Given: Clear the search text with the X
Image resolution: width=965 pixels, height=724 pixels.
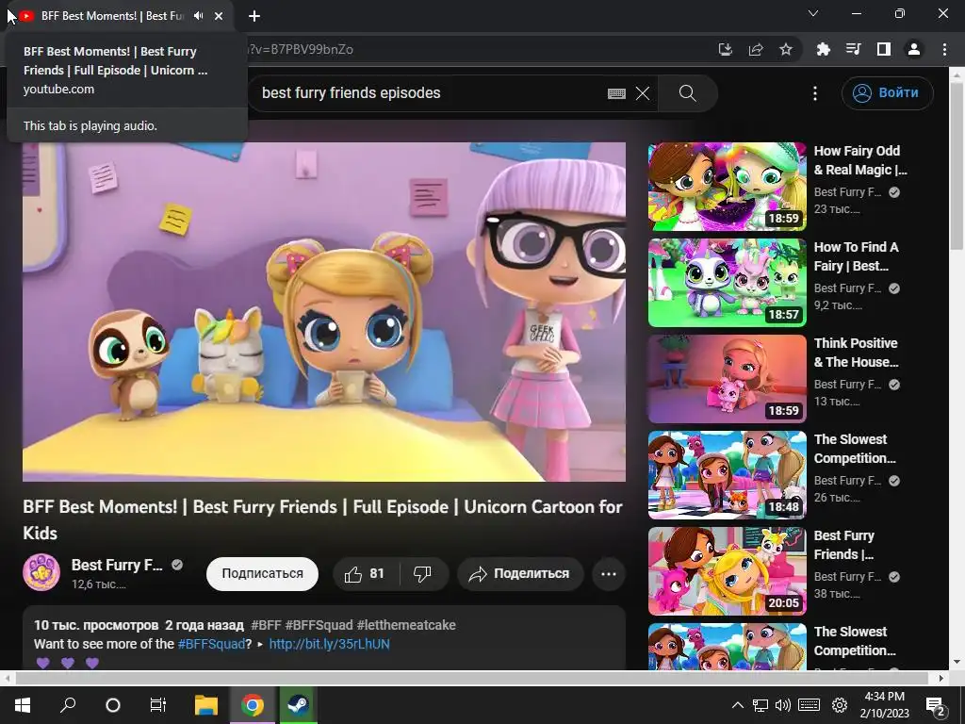Looking at the screenshot, I should point(643,93).
